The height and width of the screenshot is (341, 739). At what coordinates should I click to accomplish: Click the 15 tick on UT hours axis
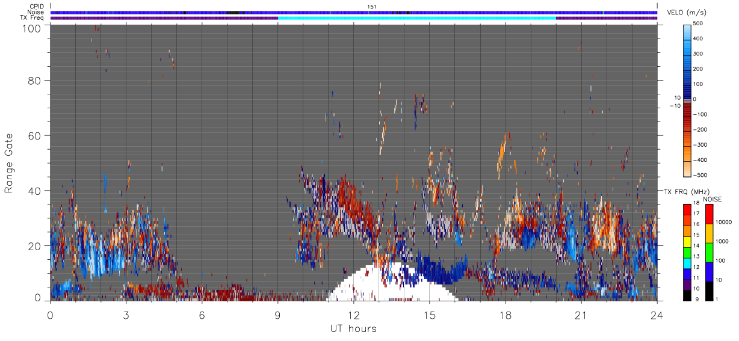pos(429,315)
